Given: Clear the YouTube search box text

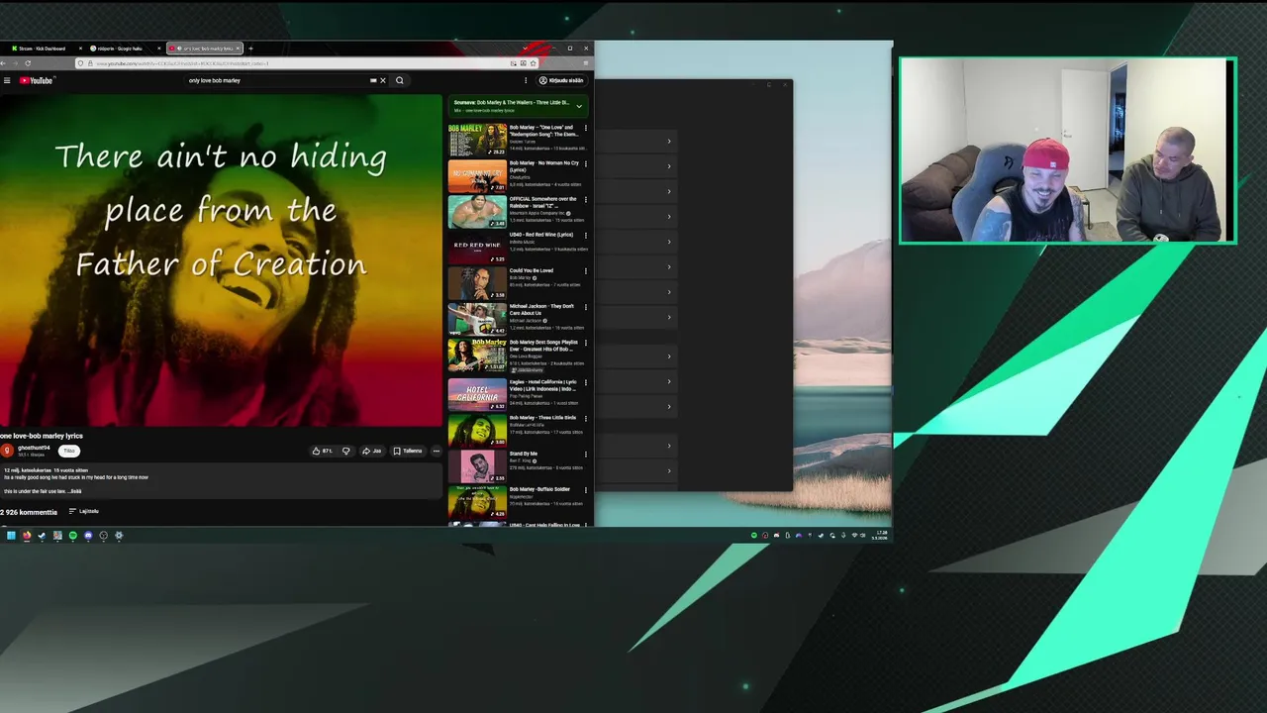Looking at the screenshot, I should 383,80.
